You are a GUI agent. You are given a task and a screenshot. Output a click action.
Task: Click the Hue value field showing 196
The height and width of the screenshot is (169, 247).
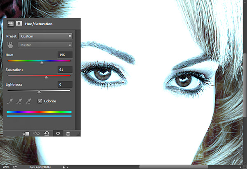point(65,55)
